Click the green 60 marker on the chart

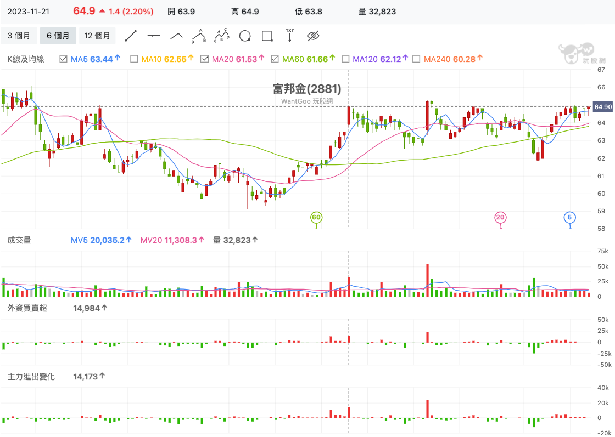point(316,217)
